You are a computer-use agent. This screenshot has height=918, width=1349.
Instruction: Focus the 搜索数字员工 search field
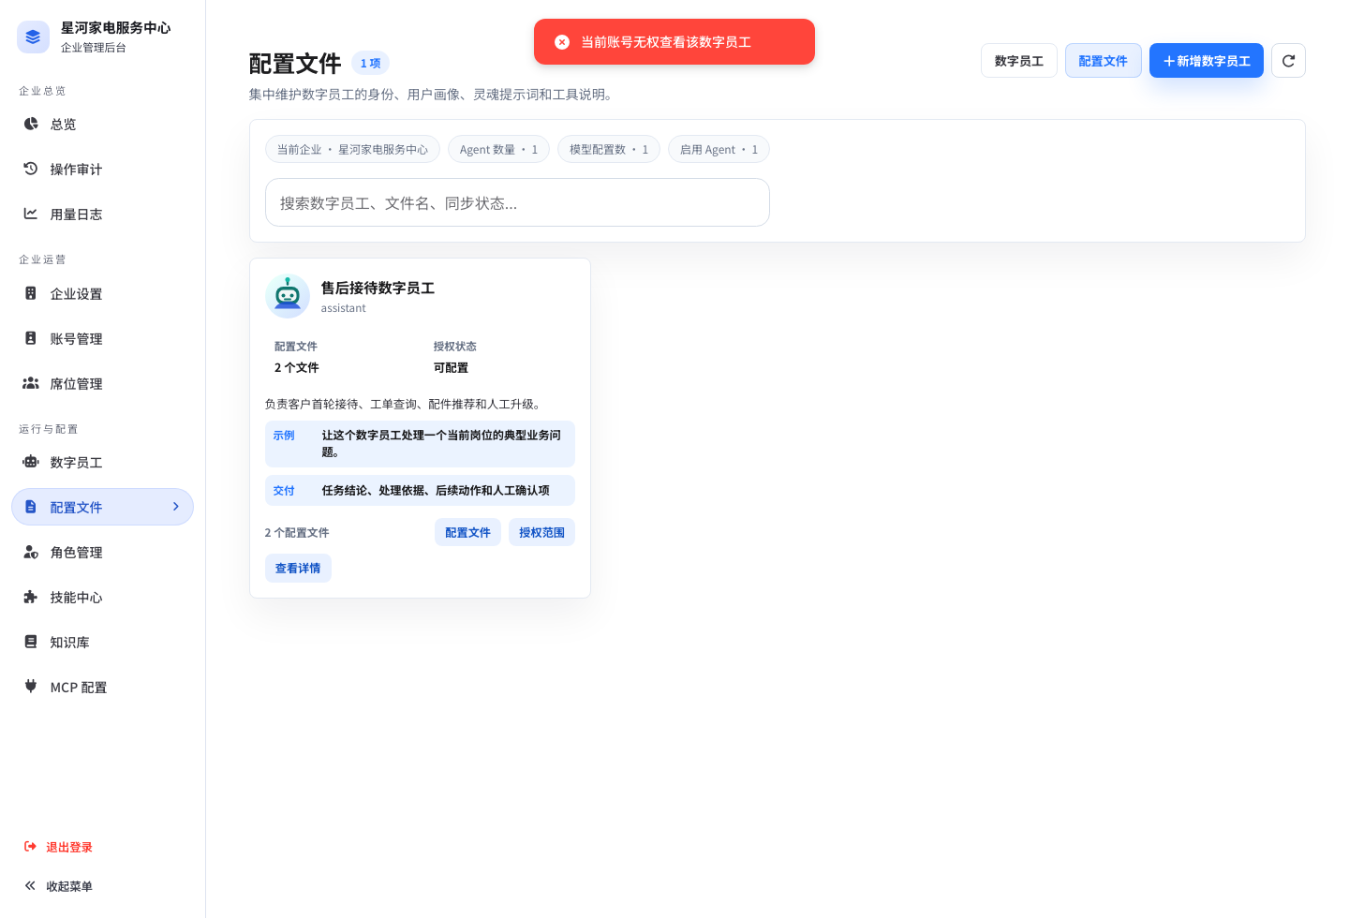[517, 202]
